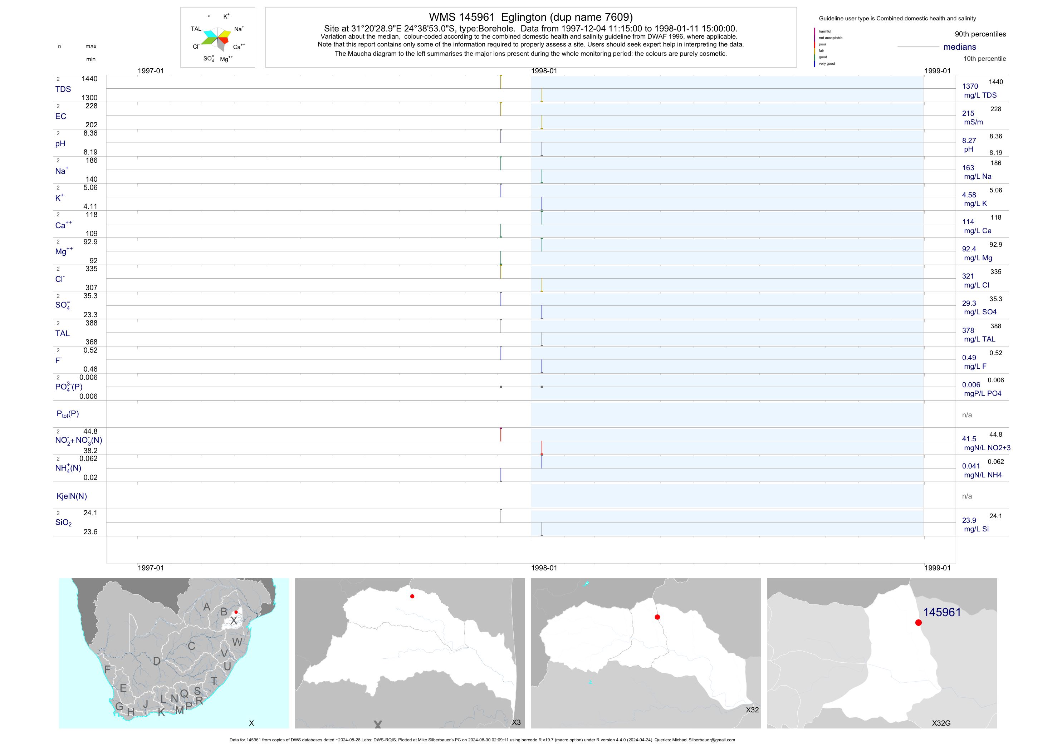Click the NO2+NO3(N) parameter label

click(x=78, y=440)
